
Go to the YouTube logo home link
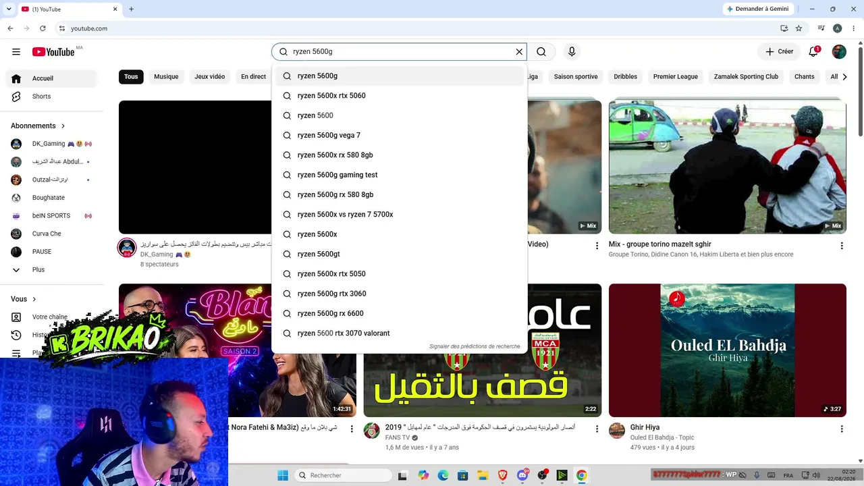[53, 52]
